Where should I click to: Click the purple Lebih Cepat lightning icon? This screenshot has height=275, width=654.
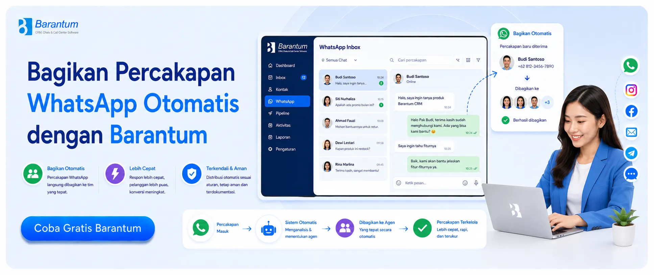115,174
